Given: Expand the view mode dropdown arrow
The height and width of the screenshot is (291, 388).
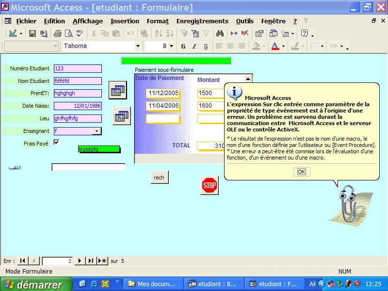Looking at the screenshot, I should click(x=21, y=33).
